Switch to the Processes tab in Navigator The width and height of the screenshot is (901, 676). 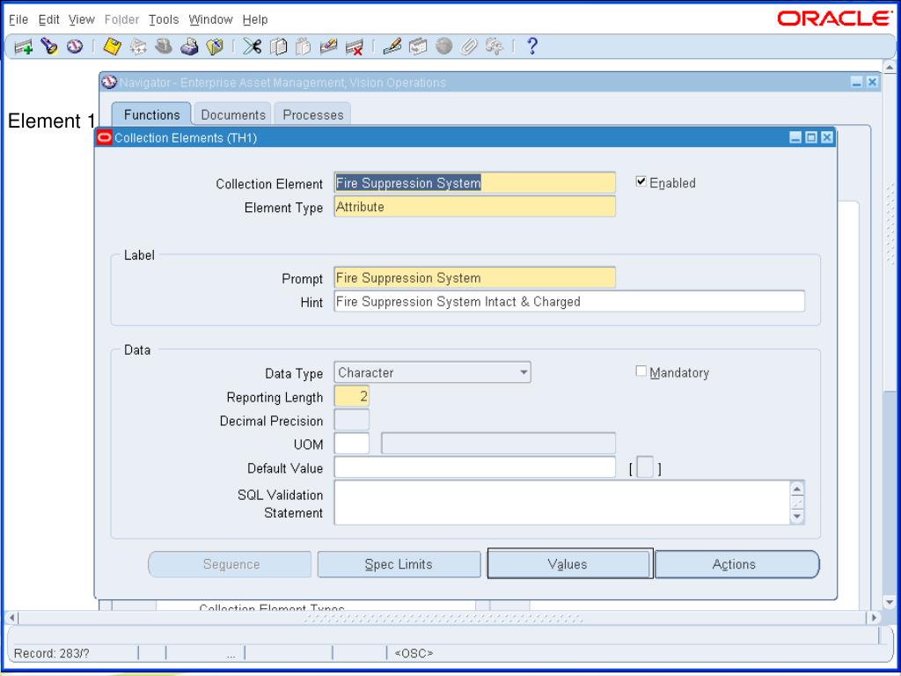click(313, 114)
